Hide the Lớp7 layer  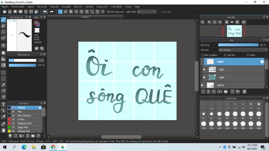204,69
